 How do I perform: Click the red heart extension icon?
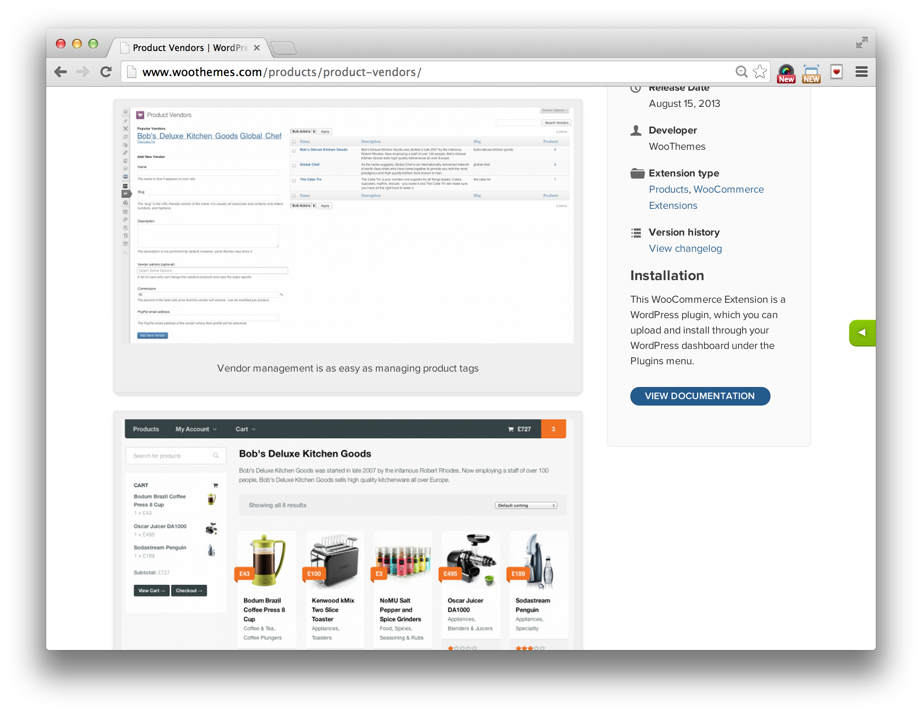click(836, 72)
